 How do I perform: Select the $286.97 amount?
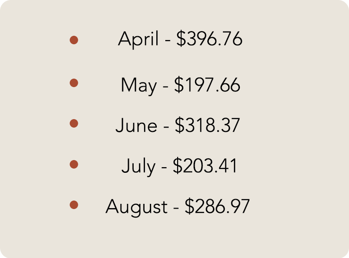217,207
